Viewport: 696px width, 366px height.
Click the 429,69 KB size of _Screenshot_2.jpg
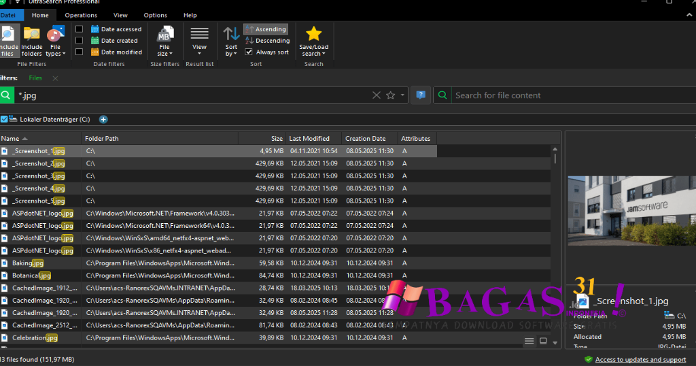coord(269,163)
